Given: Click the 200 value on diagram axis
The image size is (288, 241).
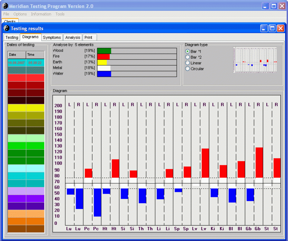Looking at the screenshot, I should click(x=58, y=106).
